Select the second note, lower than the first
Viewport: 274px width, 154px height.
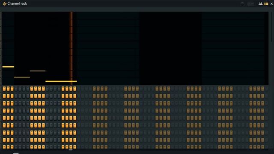point(22,77)
